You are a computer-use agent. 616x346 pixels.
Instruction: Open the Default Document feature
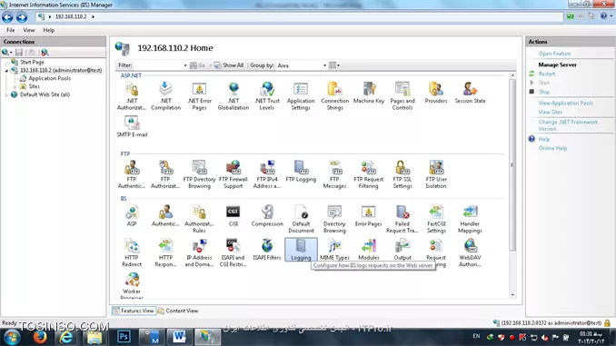pyautogui.click(x=301, y=219)
